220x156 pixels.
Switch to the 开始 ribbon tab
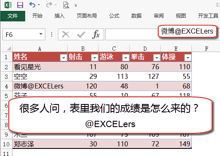pyautogui.click(x=37, y=16)
